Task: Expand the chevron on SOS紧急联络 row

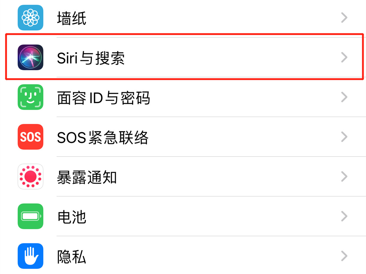Action: click(344, 137)
